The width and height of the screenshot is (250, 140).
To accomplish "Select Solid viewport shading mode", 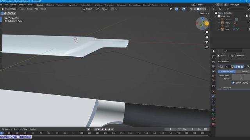I will (198, 9).
